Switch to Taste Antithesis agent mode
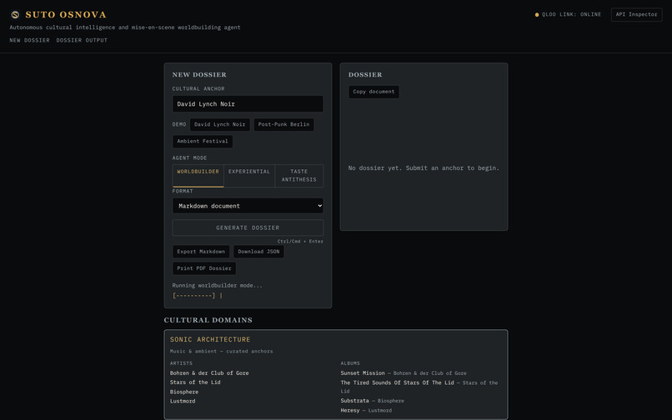Screen dimensions: 672x420 click(299, 176)
